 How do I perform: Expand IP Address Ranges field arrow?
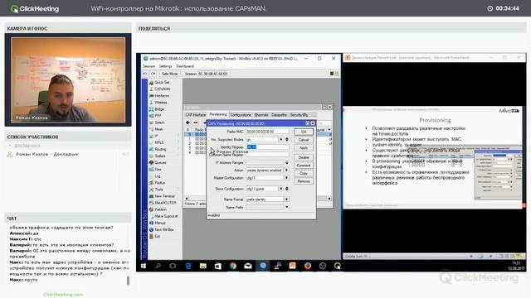click(286, 162)
